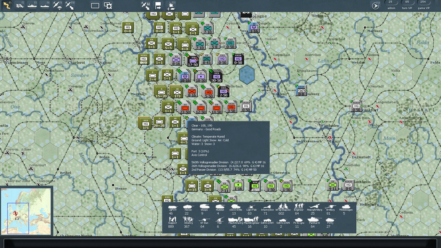Image resolution: width=441 pixels, height=248 pixels.
Task: Enable air recon attack mode (F10)
Action: pos(70,6)
